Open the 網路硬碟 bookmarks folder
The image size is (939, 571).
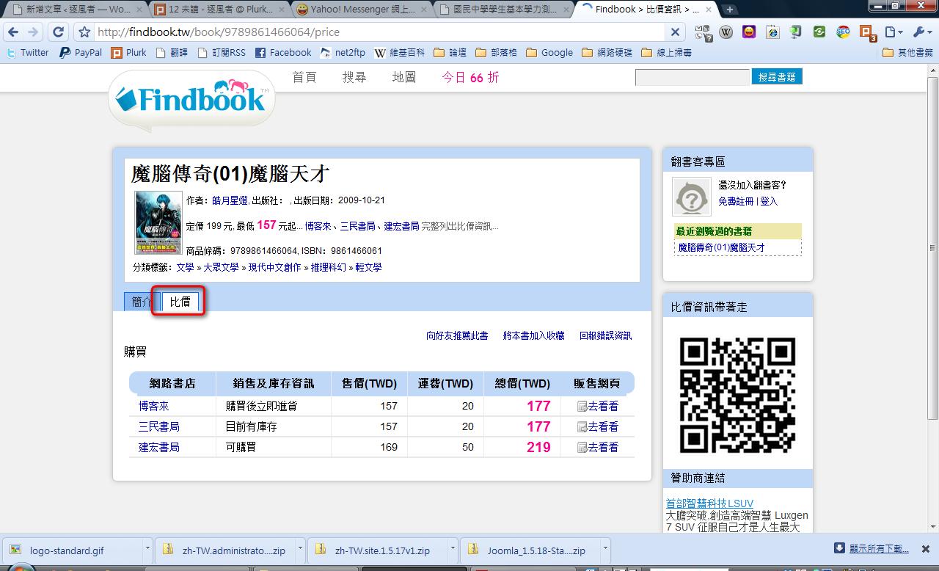point(607,53)
